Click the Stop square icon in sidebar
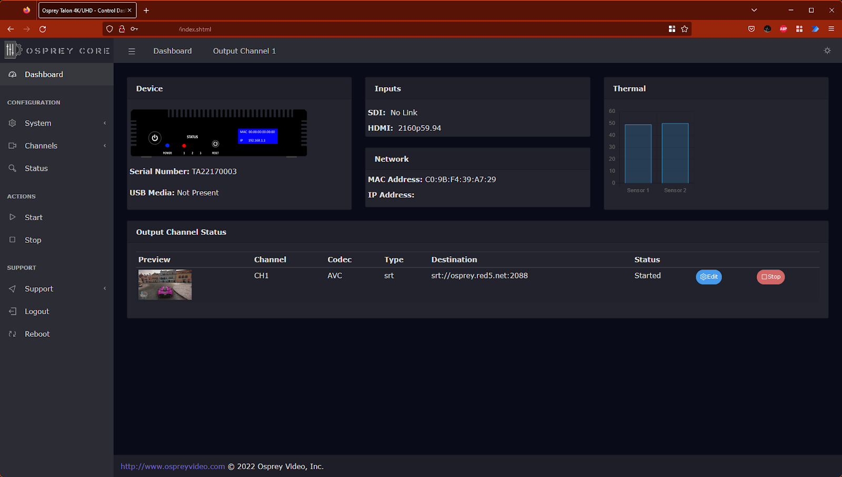This screenshot has height=477, width=842. (x=13, y=240)
